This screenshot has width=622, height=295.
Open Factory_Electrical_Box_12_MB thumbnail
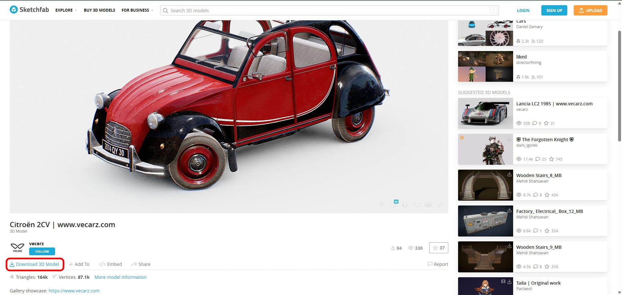[486, 221]
